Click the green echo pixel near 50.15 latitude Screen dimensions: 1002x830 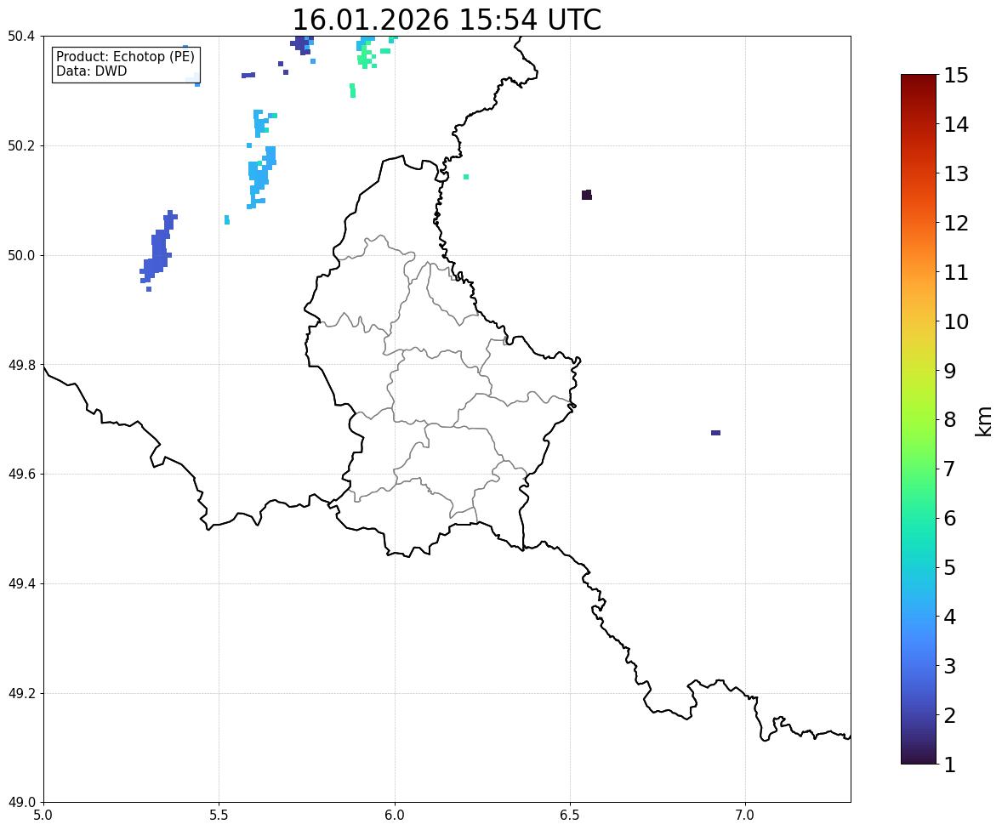pos(466,176)
